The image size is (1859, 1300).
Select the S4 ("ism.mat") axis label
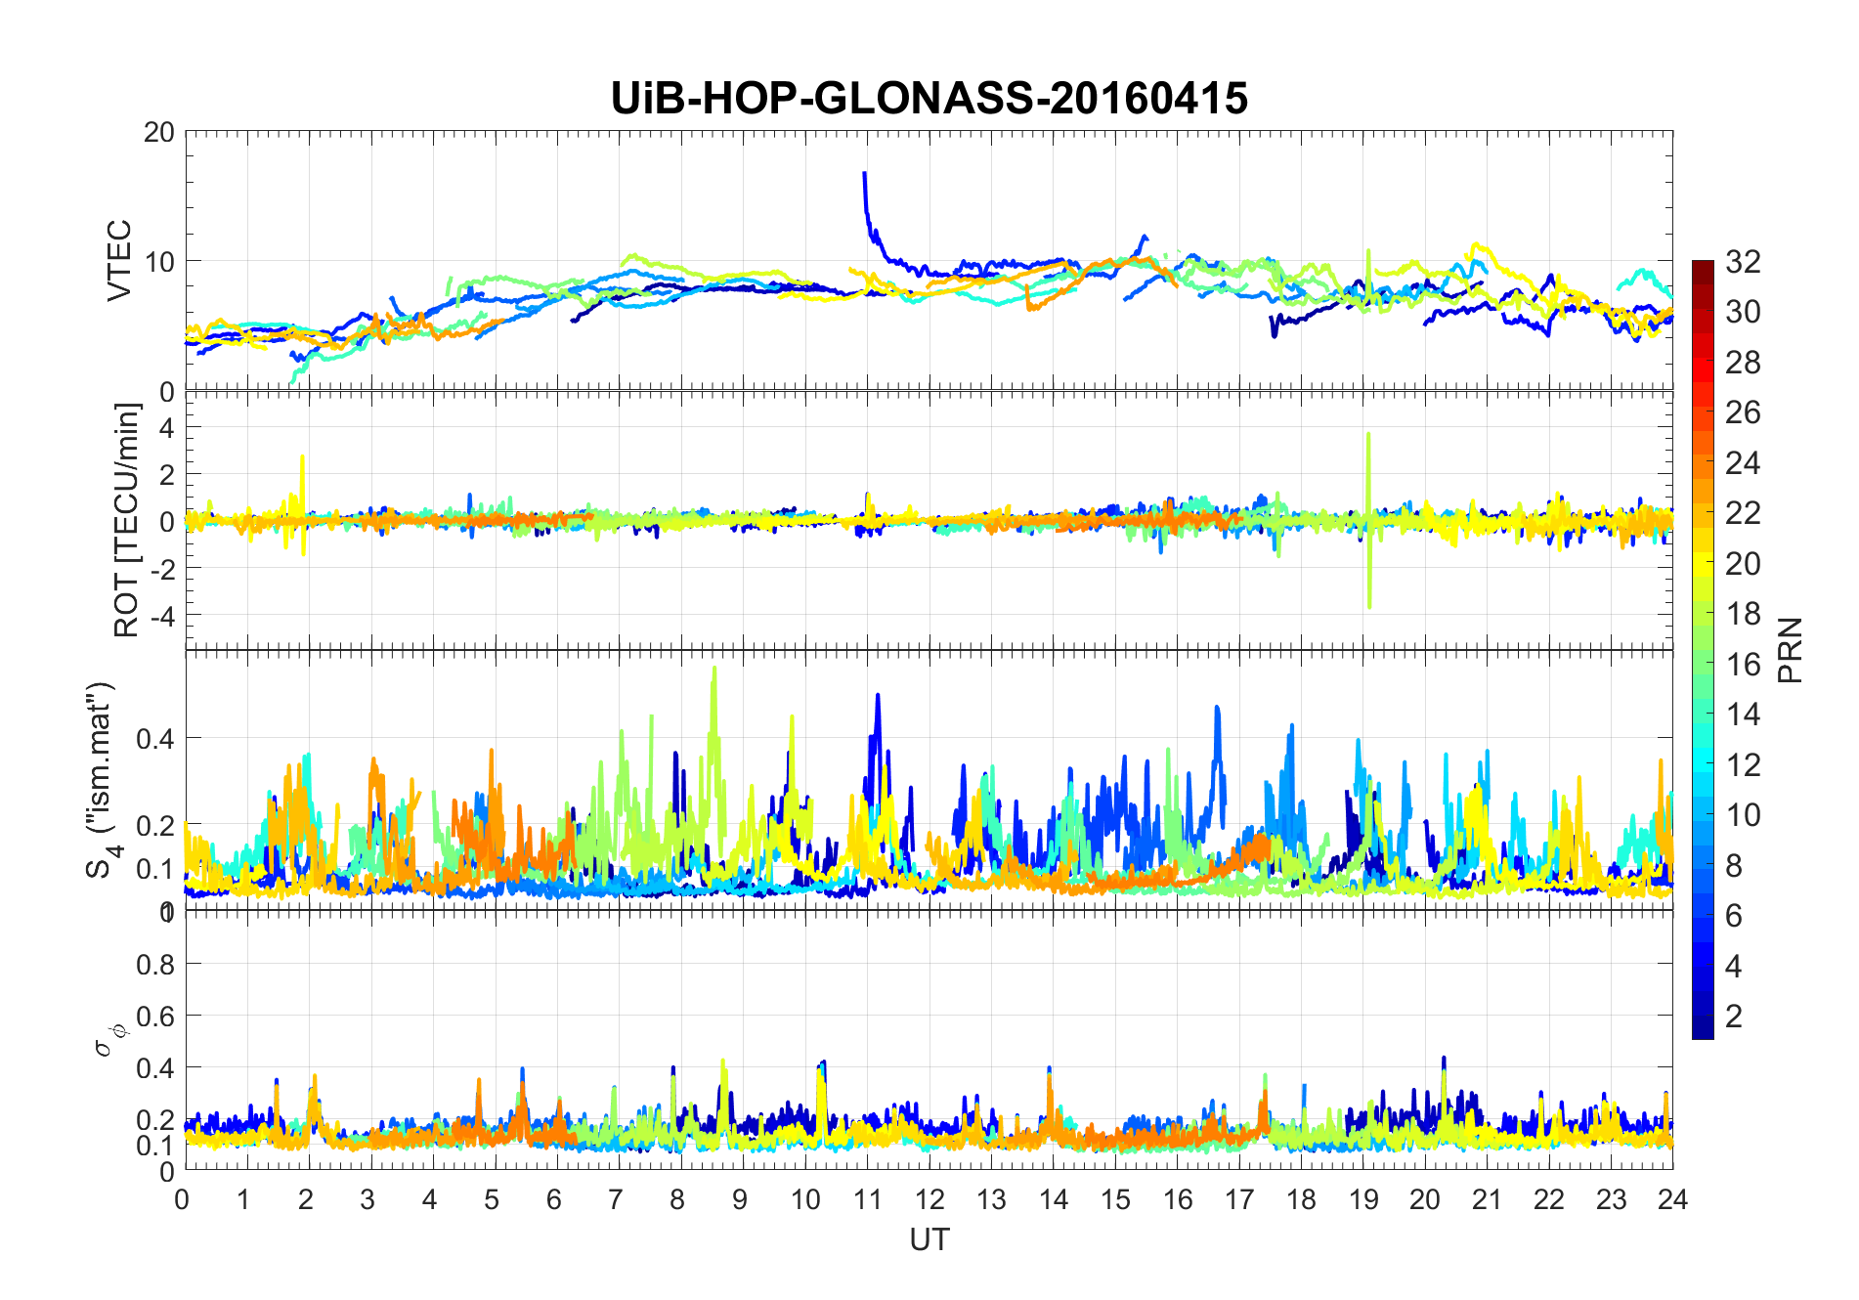click(102, 779)
